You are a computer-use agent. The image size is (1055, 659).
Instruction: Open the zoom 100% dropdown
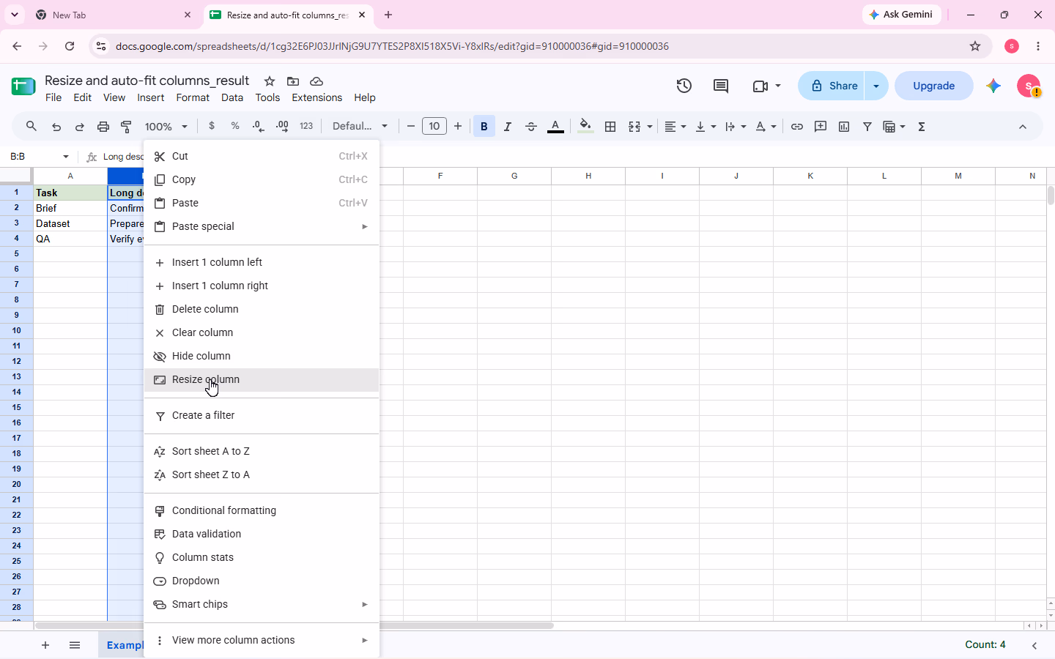click(166, 127)
